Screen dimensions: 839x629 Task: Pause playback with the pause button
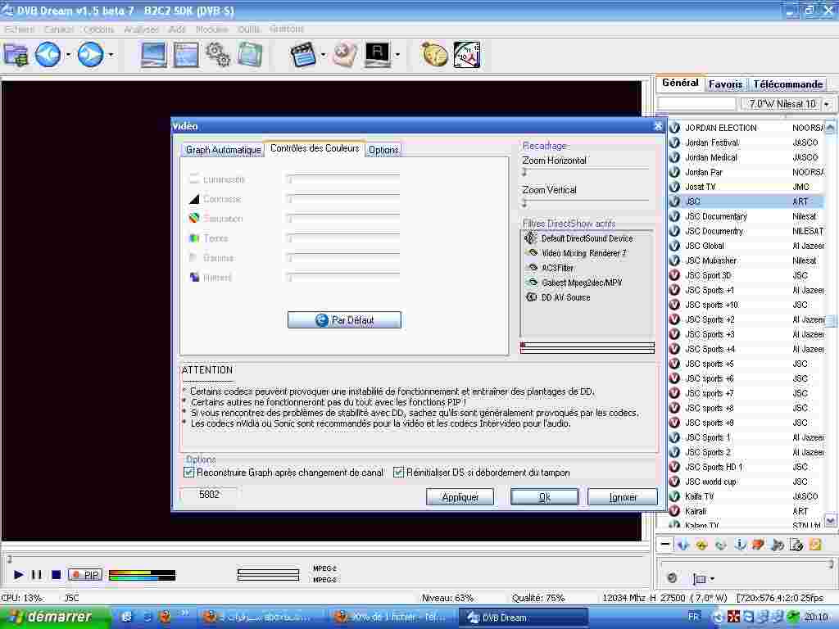[36, 575]
